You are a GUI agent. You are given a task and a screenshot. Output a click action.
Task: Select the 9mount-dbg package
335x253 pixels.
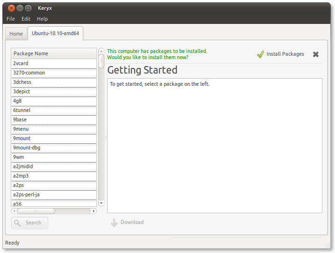click(54, 148)
